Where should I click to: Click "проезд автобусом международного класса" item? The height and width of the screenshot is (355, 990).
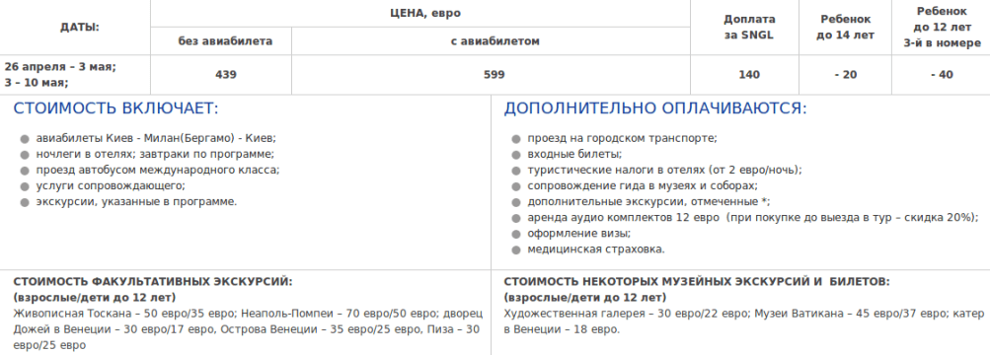pos(158,170)
